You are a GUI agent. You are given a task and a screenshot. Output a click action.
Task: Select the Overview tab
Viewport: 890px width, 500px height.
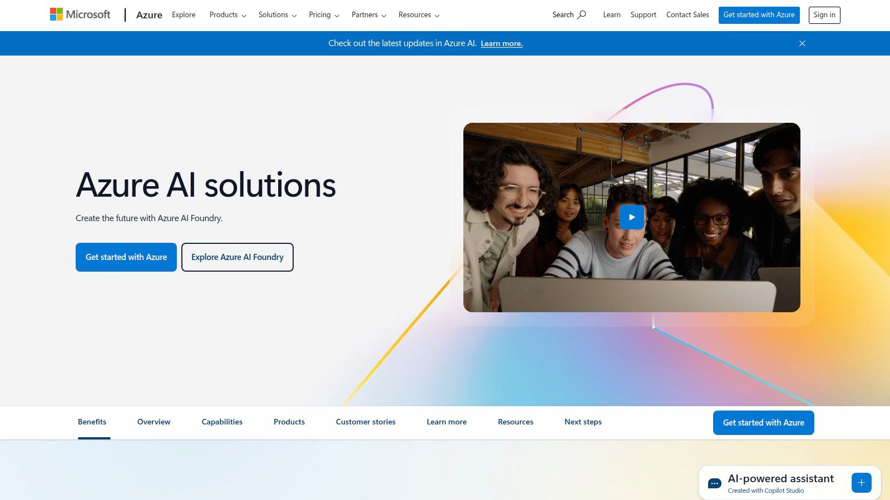154,422
